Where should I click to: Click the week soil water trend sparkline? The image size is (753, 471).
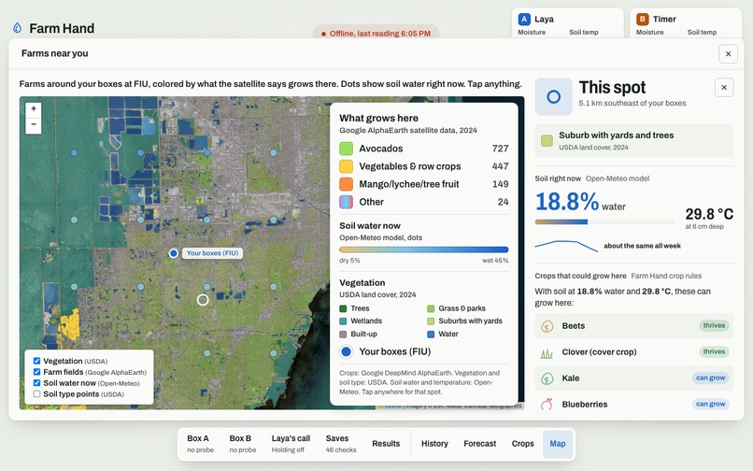[x=566, y=246]
